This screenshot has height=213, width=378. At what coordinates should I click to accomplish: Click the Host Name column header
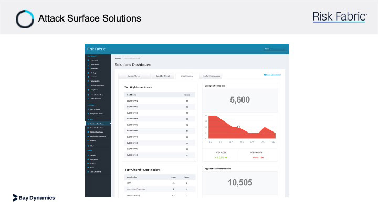click(132, 95)
